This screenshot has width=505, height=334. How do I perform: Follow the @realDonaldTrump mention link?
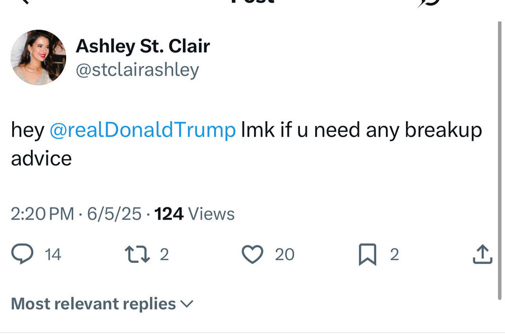[143, 130]
